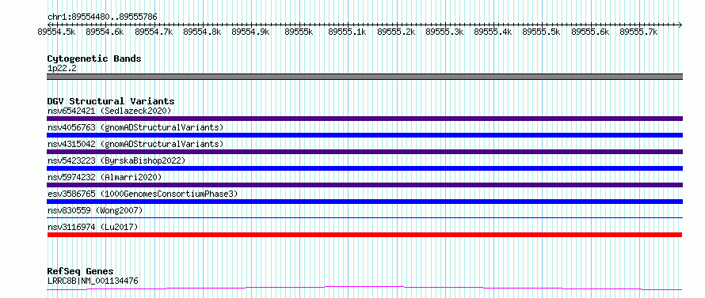This screenshot has height=298, width=705.
Task: Click ruler tick label 89555.3k
Action: pos(444,32)
